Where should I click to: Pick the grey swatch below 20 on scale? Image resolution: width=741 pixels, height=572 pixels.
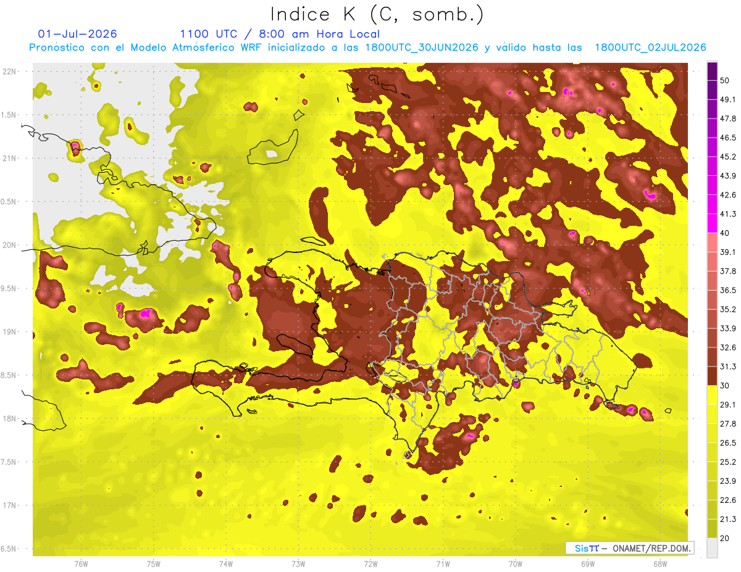tap(712, 547)
